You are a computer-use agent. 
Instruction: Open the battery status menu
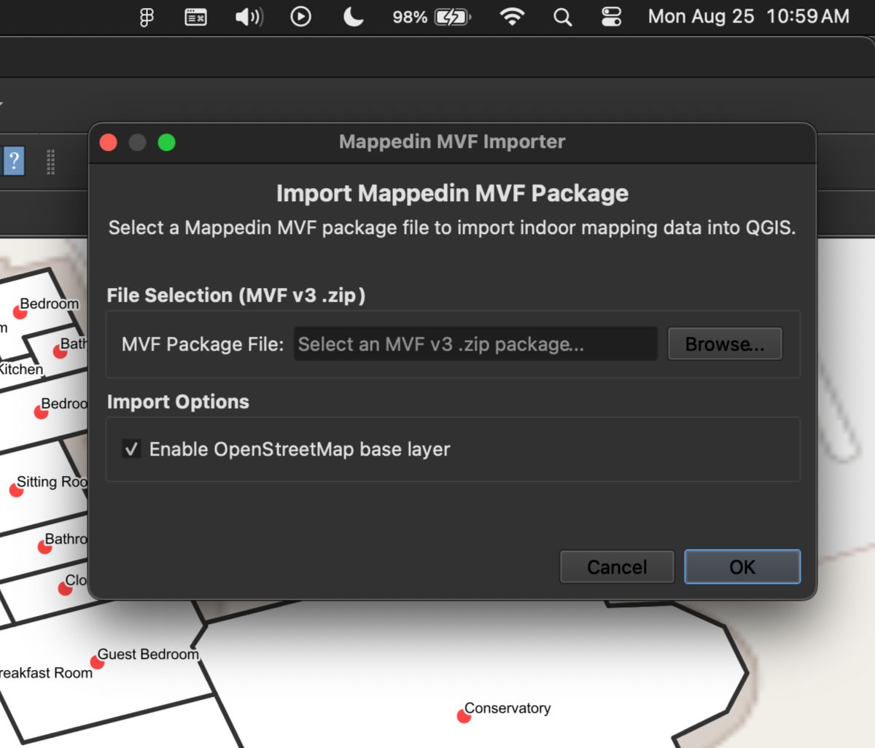point(432,17)
